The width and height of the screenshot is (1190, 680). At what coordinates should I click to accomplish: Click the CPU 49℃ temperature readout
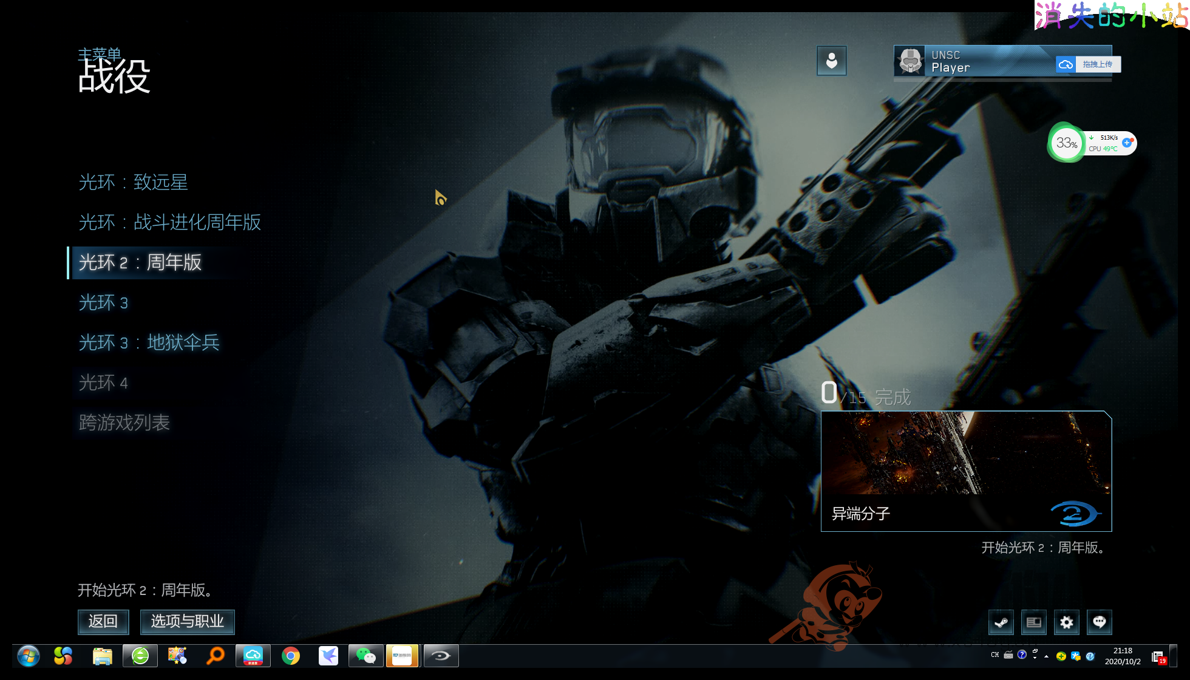pos(1103,149)
